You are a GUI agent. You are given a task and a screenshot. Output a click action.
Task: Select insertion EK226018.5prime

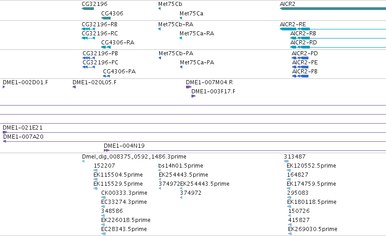[126, 220]
